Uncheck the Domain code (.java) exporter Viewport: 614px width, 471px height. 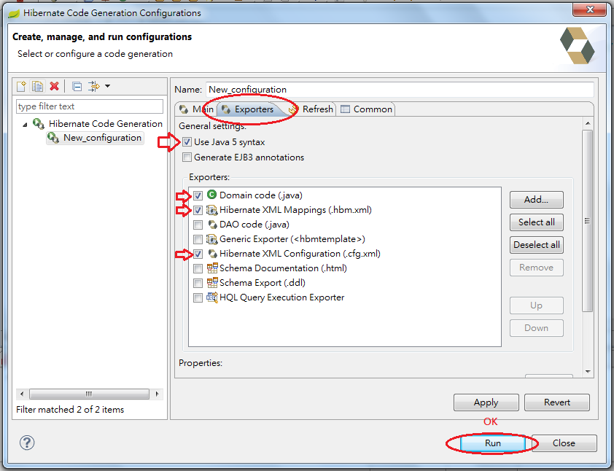pyautogui.click(x=198, y=195)
